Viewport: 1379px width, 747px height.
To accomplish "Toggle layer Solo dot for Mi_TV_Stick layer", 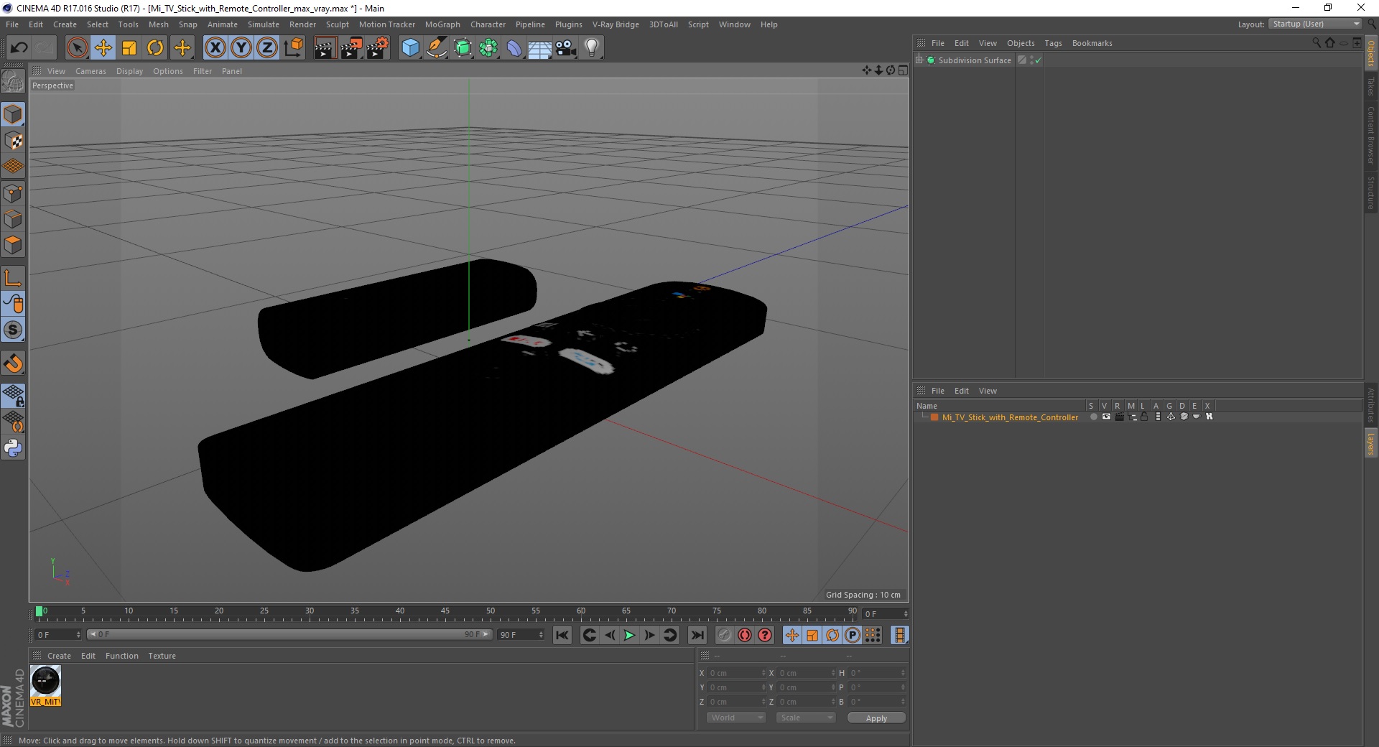I will pyautogui.click(x=1093, y=417).
